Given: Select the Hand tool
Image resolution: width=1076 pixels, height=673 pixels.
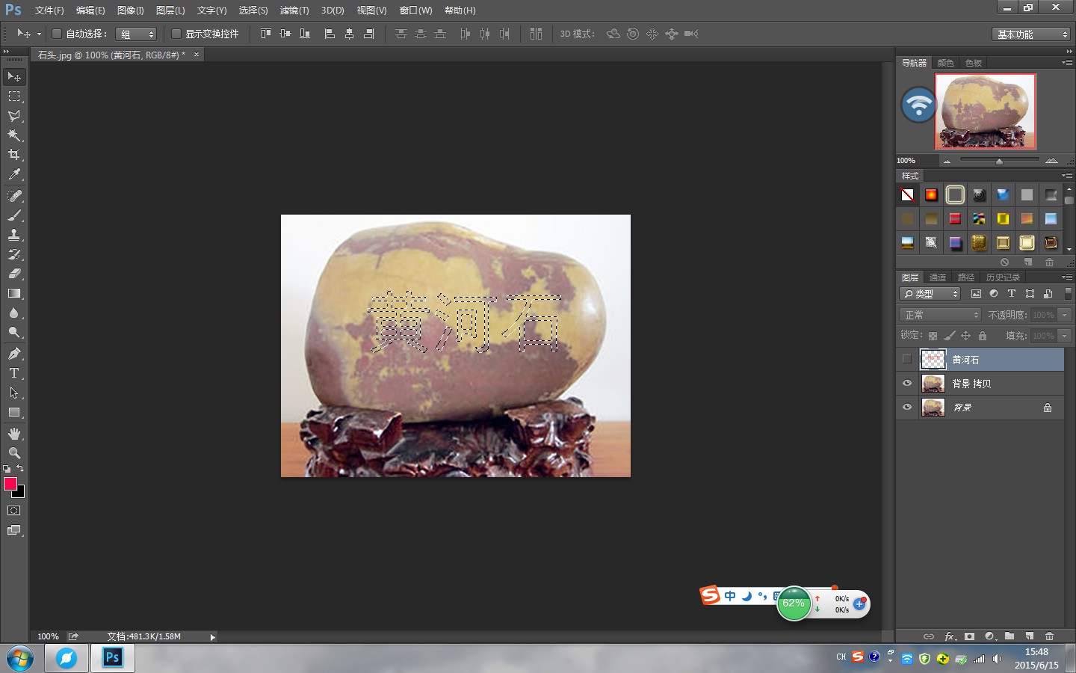Looking at the screenshot, I should tap(14, 434).
